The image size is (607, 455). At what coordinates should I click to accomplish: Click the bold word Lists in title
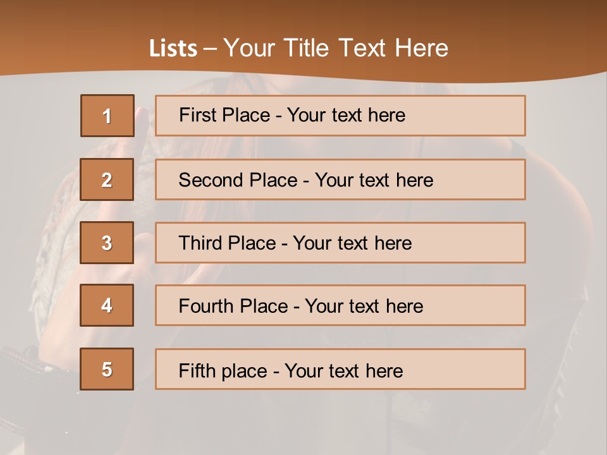[x=173, y=49]
